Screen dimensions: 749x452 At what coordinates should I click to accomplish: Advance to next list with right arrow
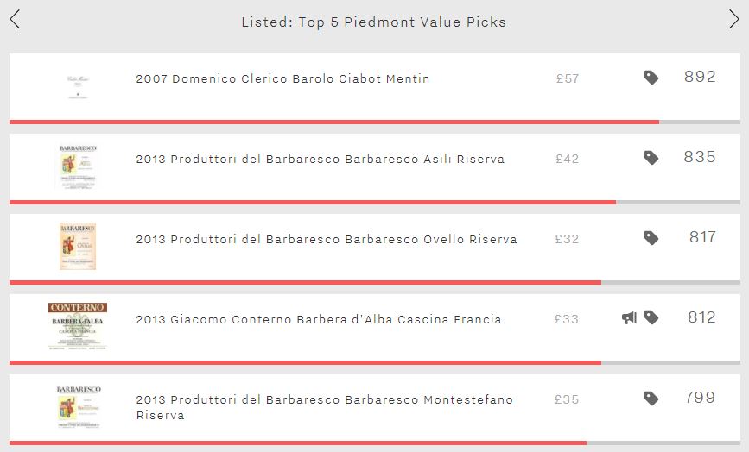734,20
